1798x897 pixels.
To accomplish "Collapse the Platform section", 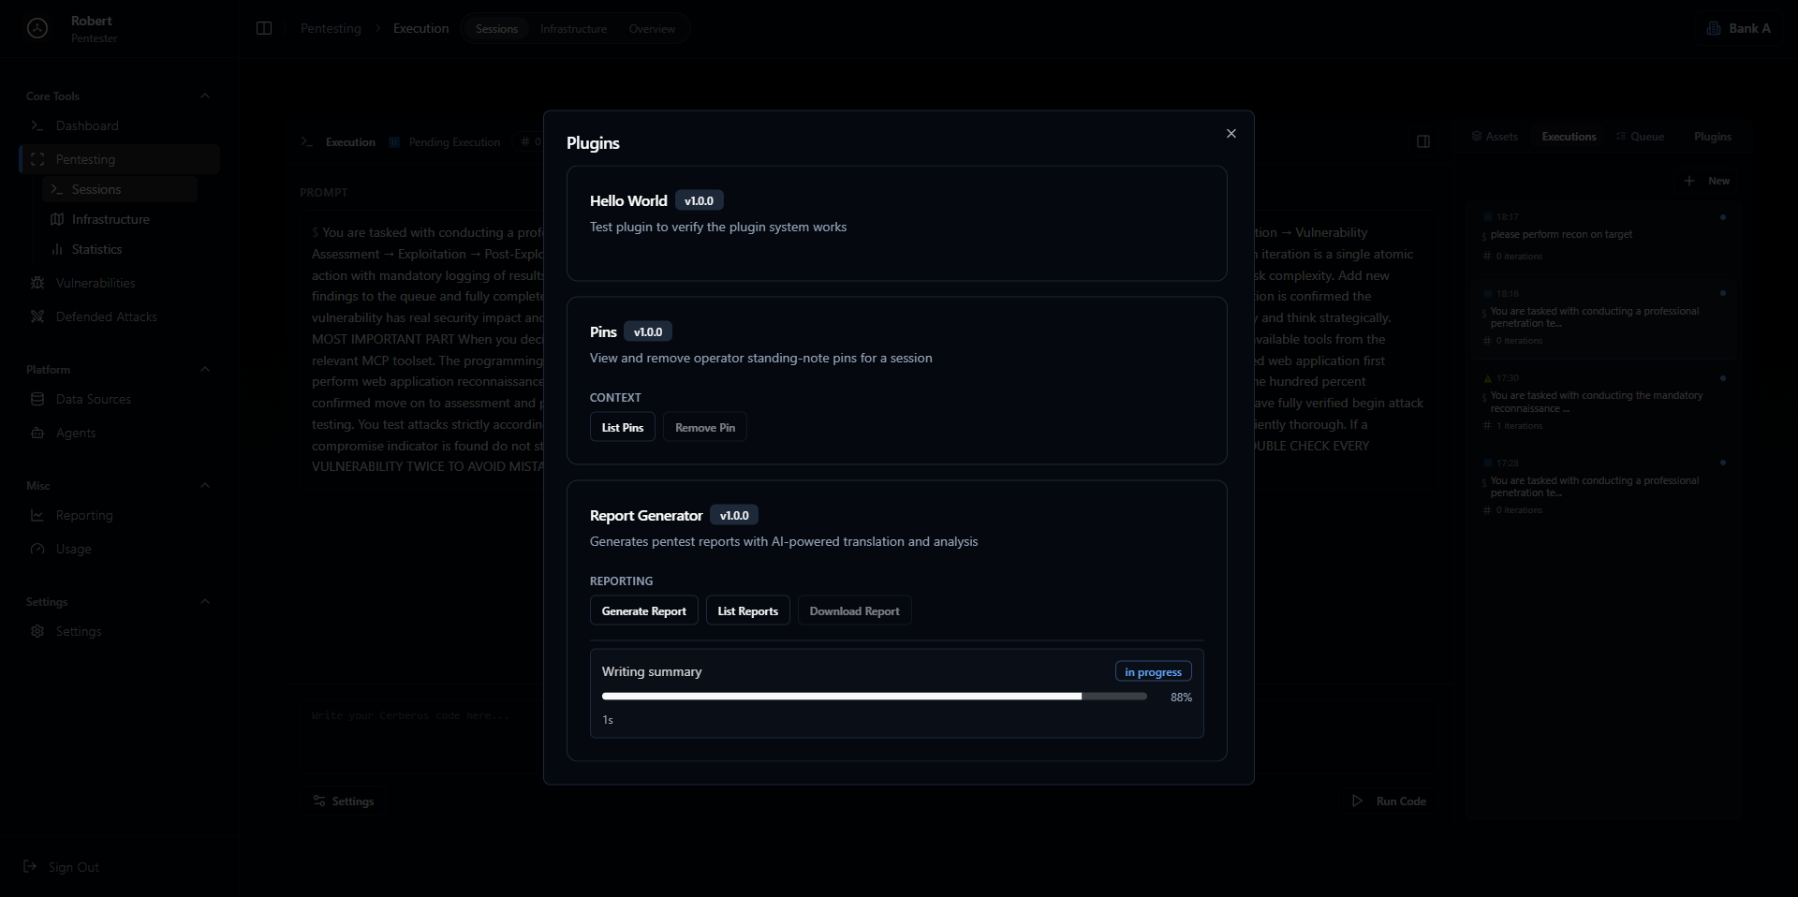I will click(x=205, y=369).
